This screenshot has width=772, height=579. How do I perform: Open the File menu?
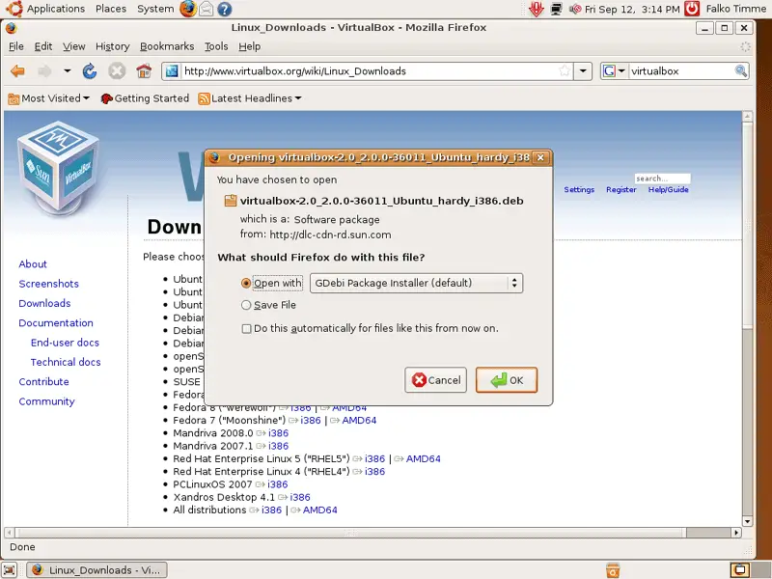click(16, 46)
